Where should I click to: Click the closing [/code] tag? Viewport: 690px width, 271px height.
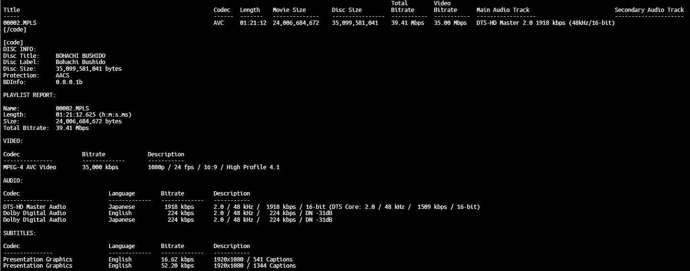coord(15,30)
